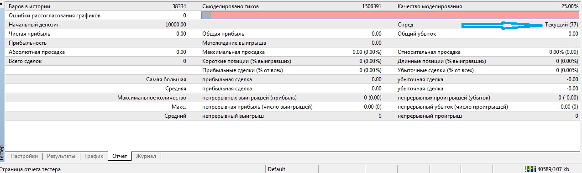582x173 pixels.
Task: Click the Относительная просадка label
Action: [x=429, y=52]
